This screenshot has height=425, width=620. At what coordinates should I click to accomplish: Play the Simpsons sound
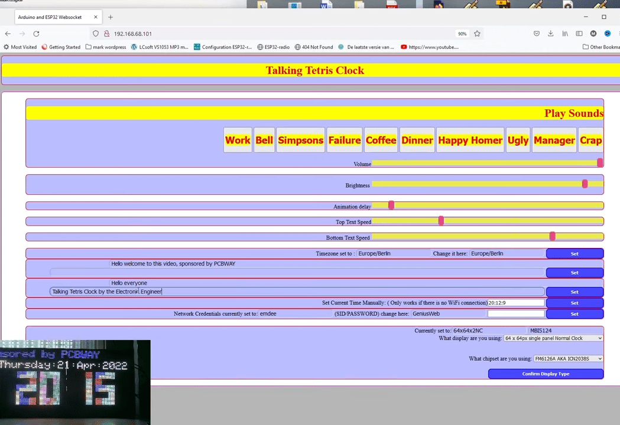[300, 140]
